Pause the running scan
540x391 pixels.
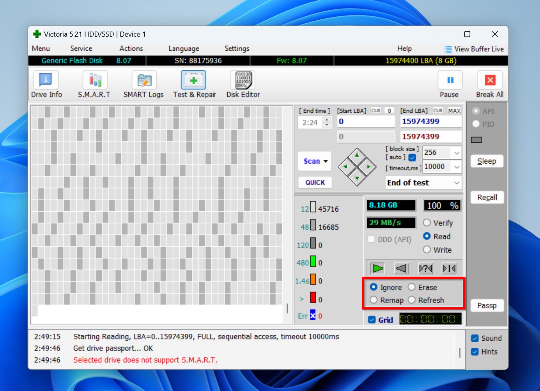450,85
